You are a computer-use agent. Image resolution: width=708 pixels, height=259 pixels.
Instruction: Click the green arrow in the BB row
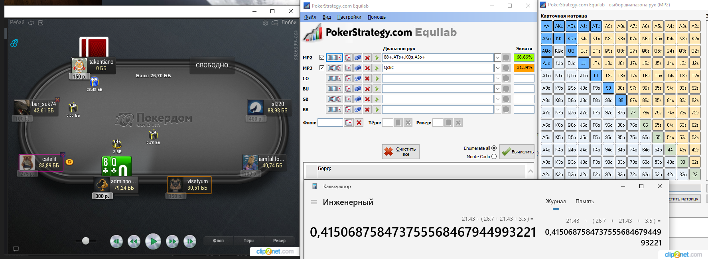[377, 110]
